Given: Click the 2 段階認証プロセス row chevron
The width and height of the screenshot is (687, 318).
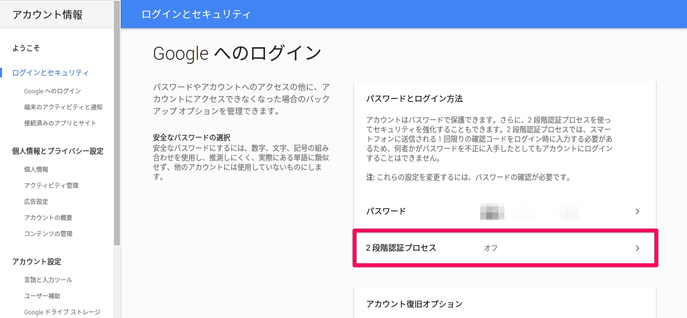Looking at the screenshot, I should (637, 248).
